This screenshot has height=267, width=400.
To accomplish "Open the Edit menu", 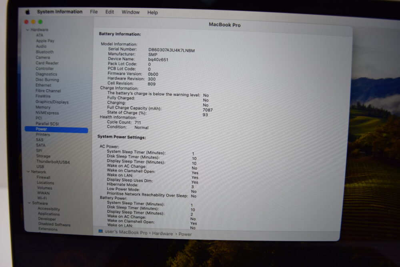I will point(110,12).
